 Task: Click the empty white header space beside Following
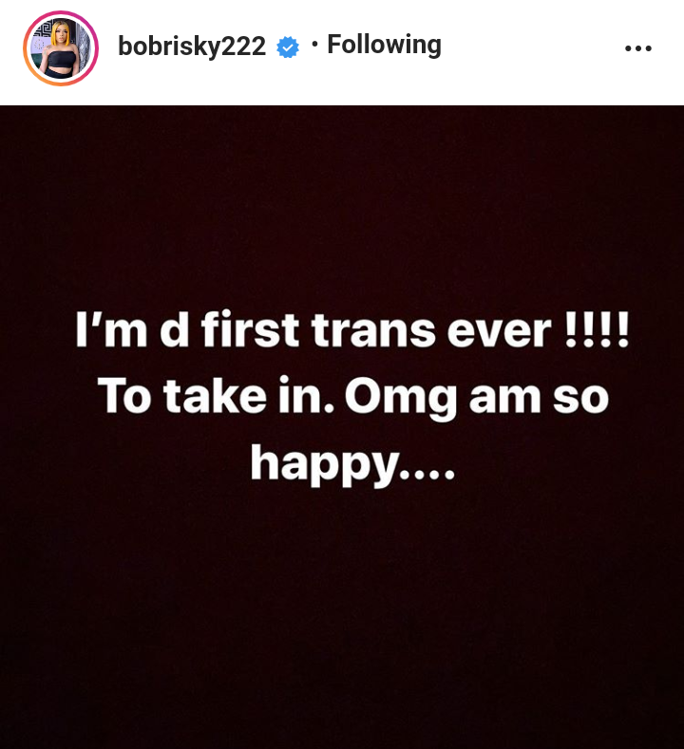[x=530, y=47]
